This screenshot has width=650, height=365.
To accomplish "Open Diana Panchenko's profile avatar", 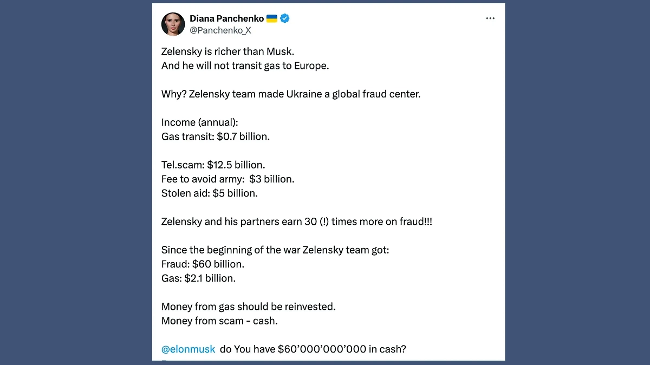I will point(173,24).
